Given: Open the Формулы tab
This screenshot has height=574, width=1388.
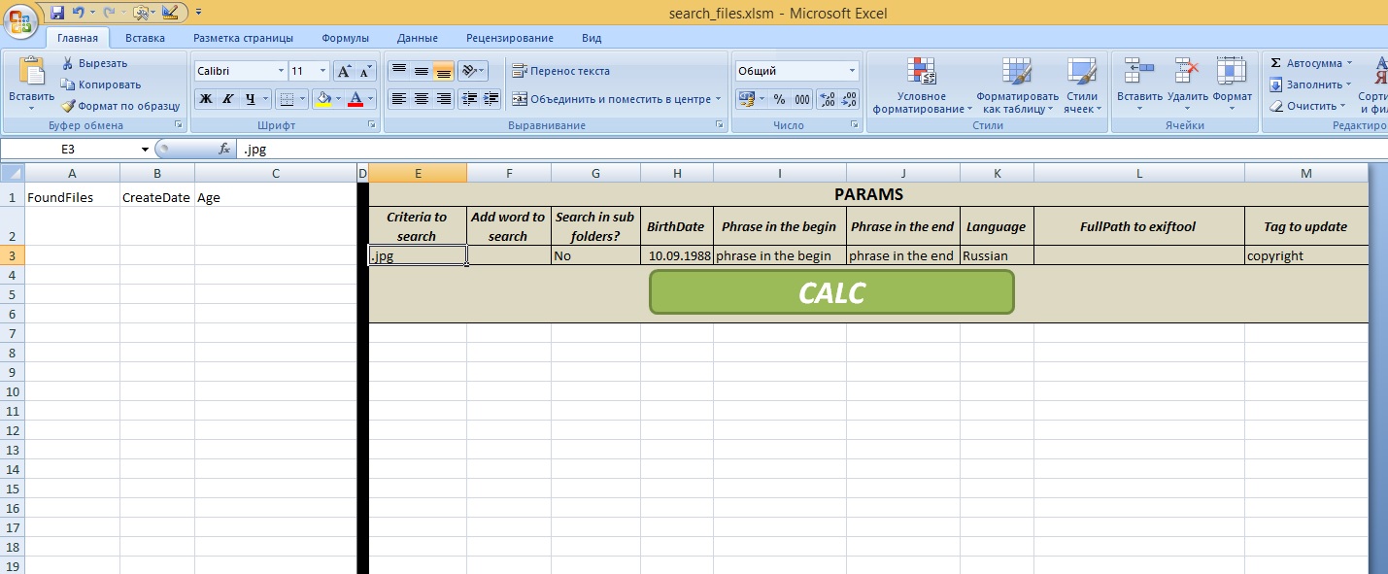Looking at the screenshot, I should pos(345,38).
